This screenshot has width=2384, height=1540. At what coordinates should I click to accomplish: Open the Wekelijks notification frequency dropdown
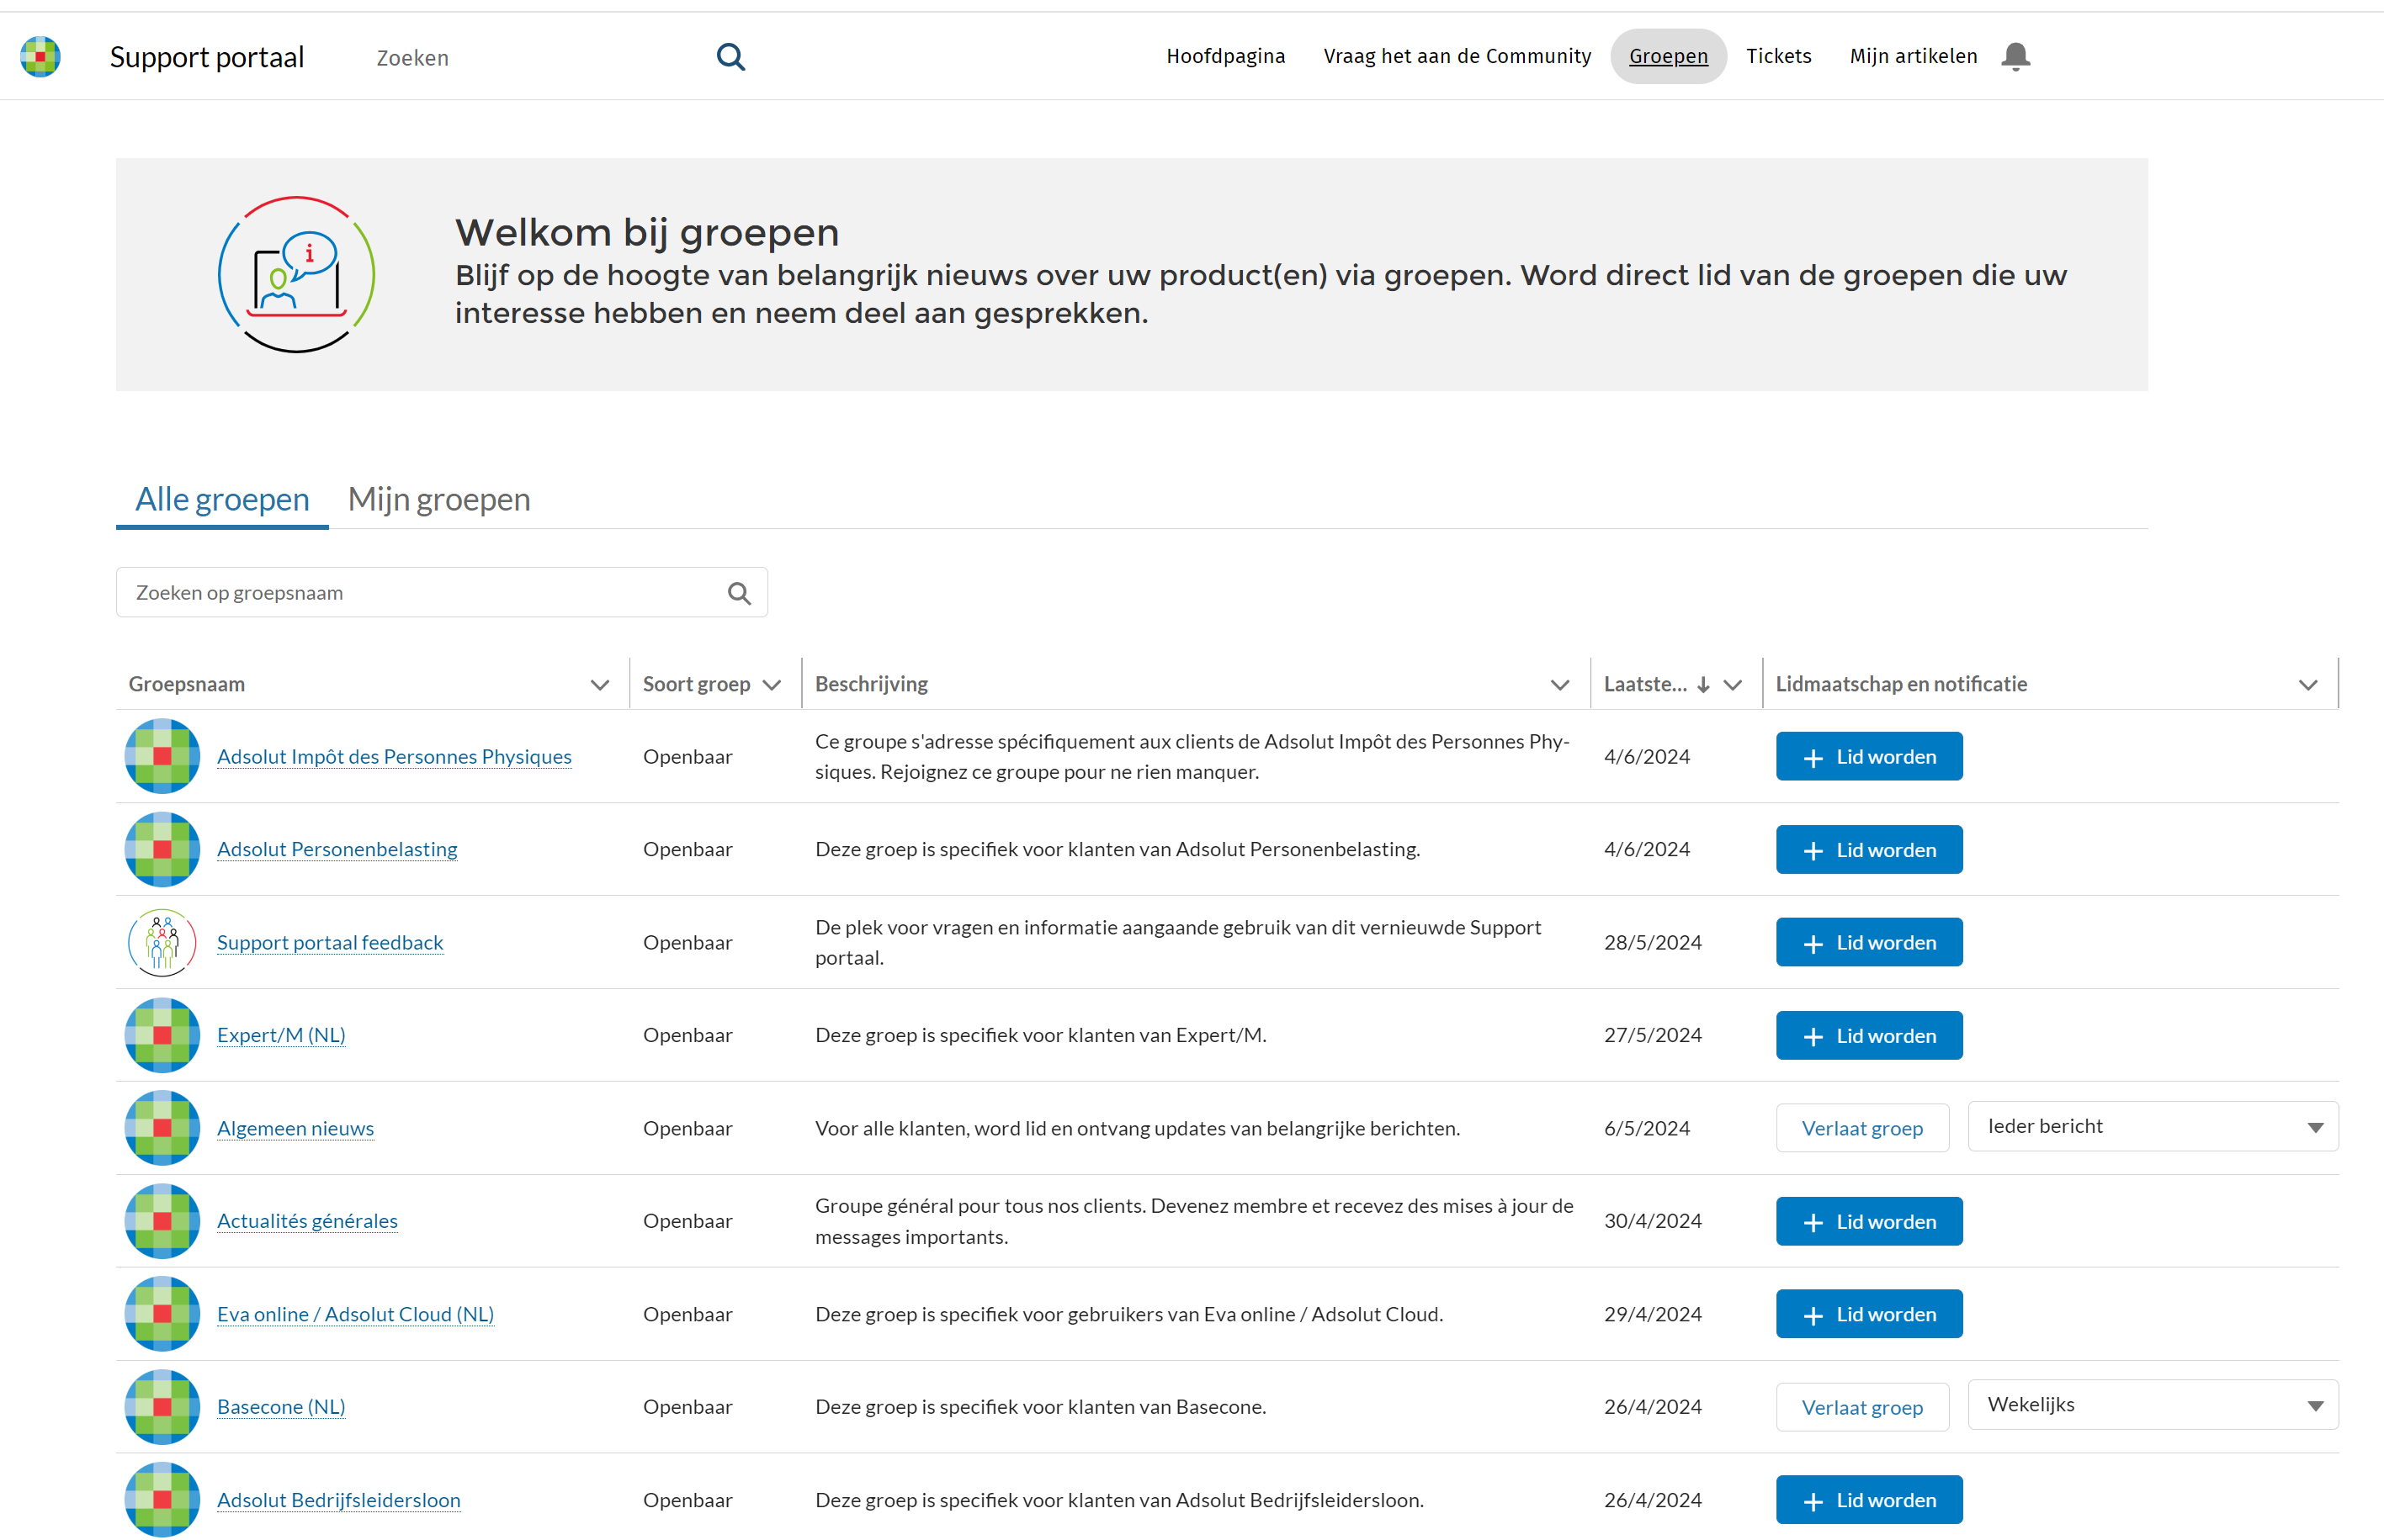2152,1405
